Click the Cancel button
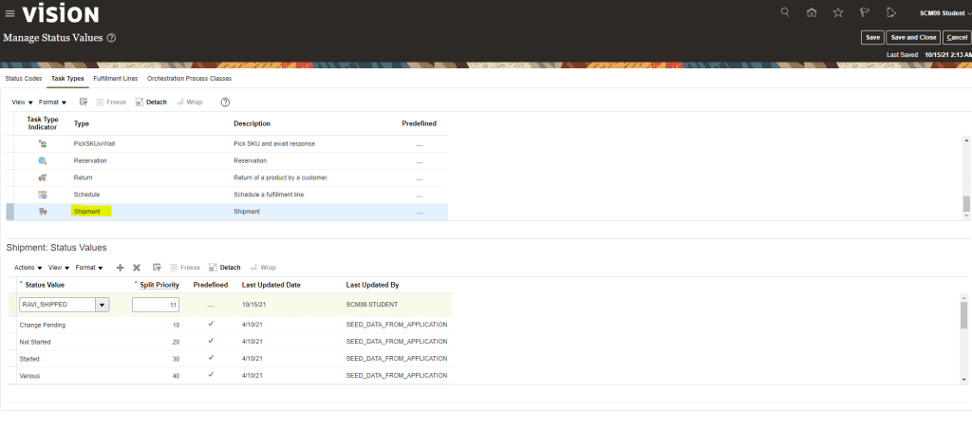972x430 pixels. [x=956, y=37]
